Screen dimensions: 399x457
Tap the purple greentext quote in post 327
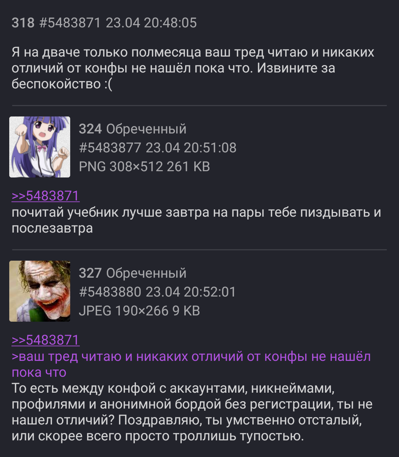click(191, 365)
